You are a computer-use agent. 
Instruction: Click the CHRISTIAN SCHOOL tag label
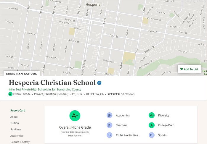(21, 74)
